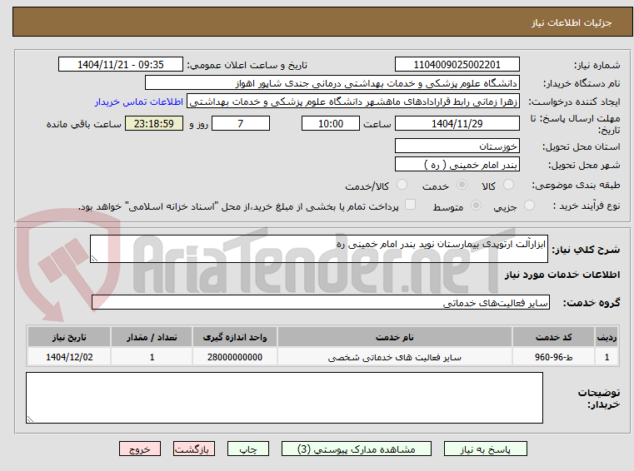Click the نام خدمت column header
This screenshot has height=471, width=634.
tap(394, 337)
